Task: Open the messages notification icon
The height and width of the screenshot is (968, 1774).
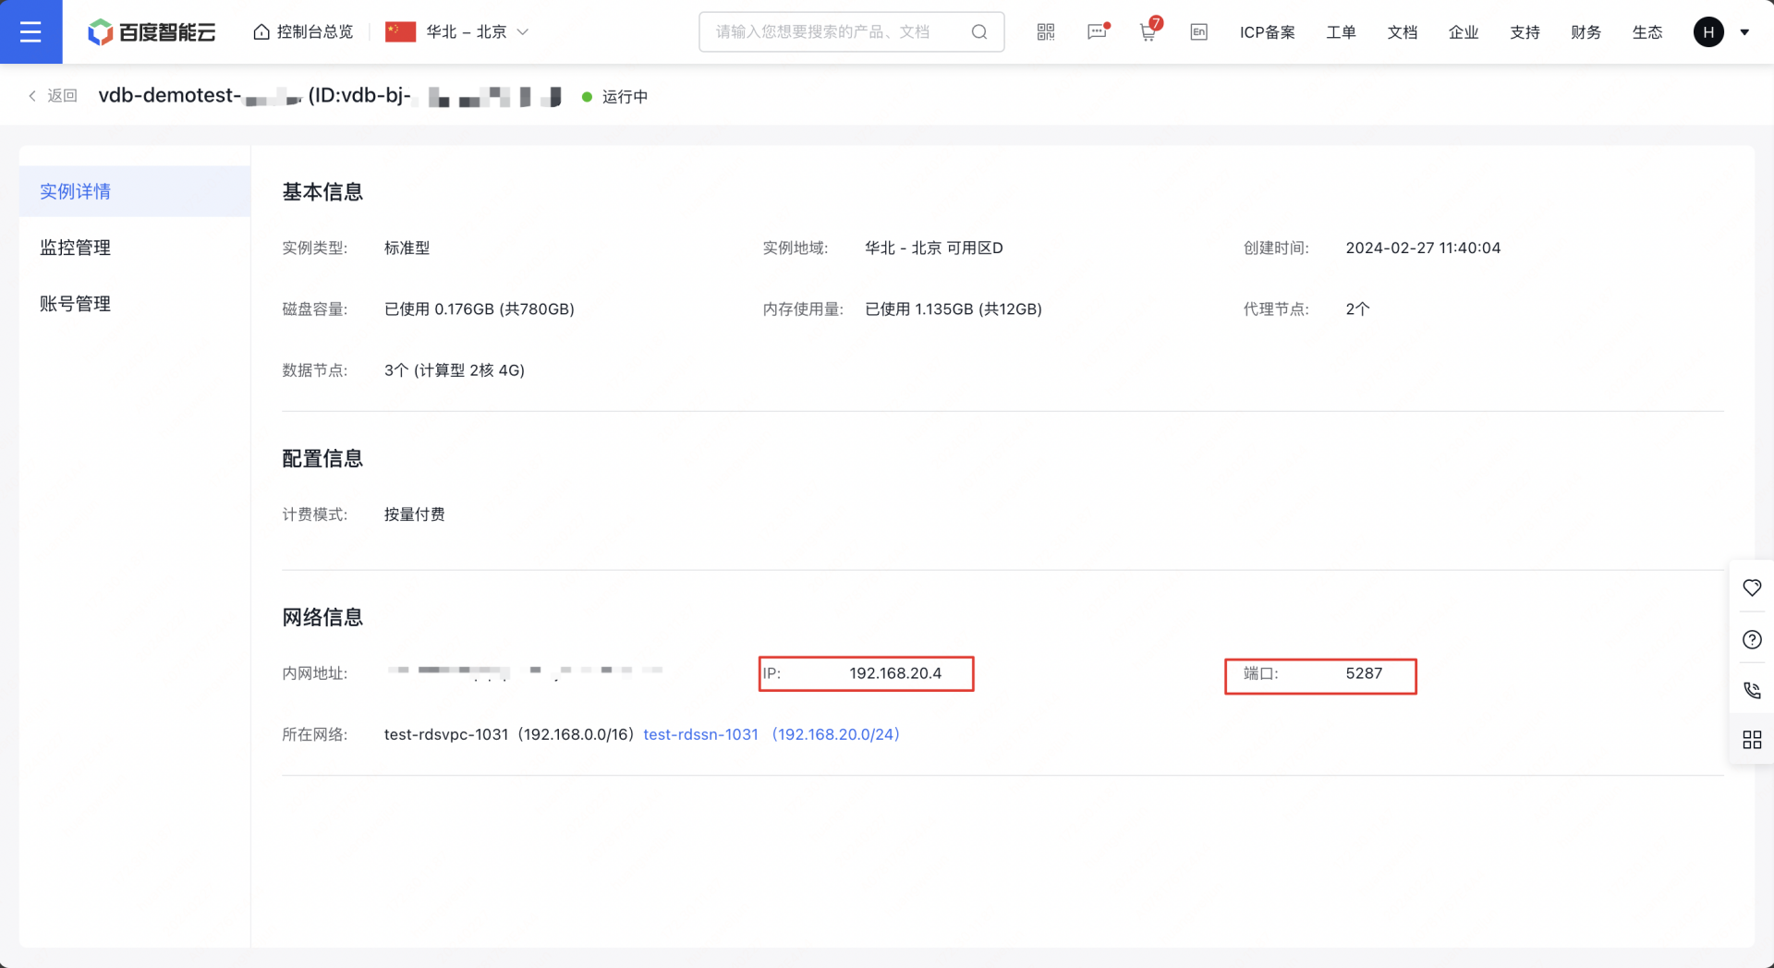Action: (1098, 32)
